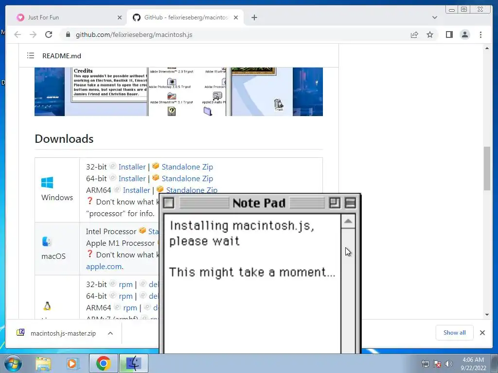Close the downloads bar
498x373 pixels.
[482, 332]
